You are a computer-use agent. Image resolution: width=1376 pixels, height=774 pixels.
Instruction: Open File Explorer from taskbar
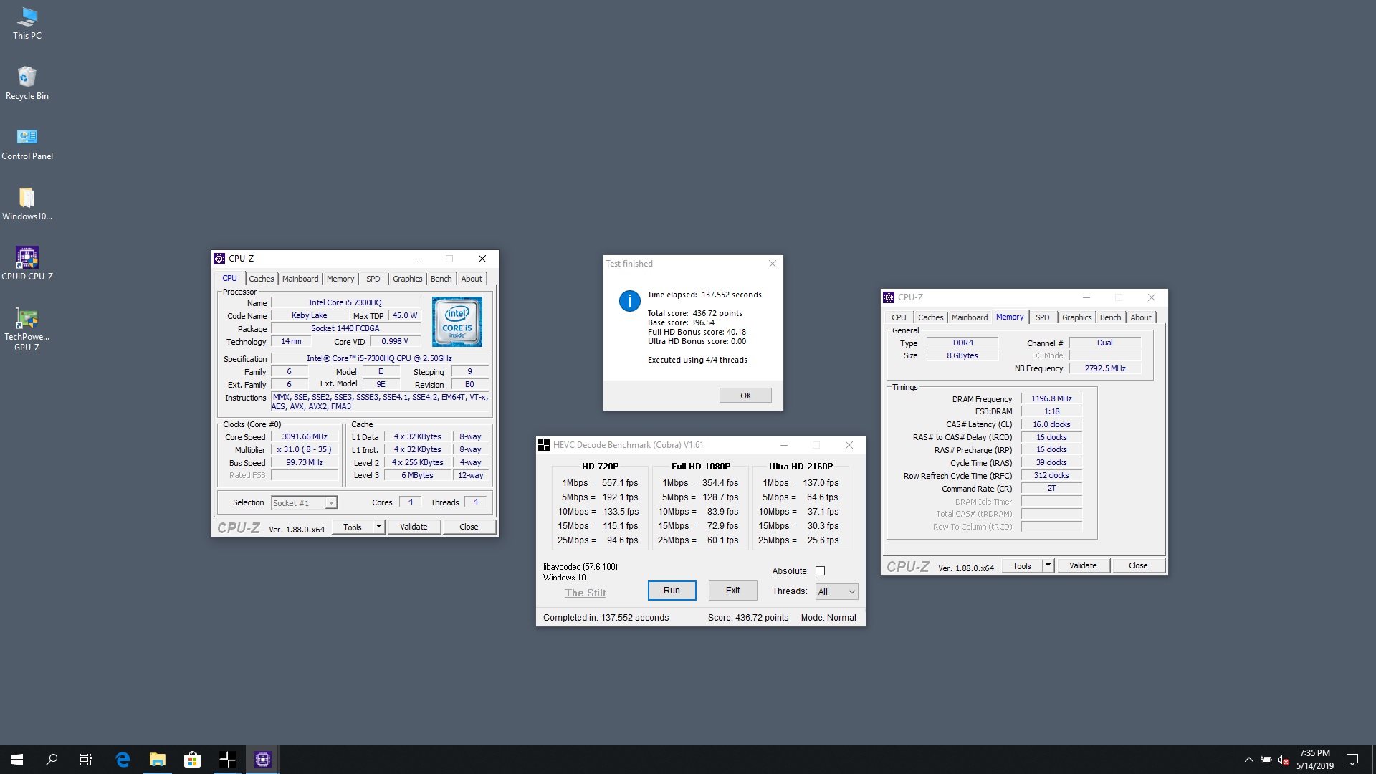(158, 760)
